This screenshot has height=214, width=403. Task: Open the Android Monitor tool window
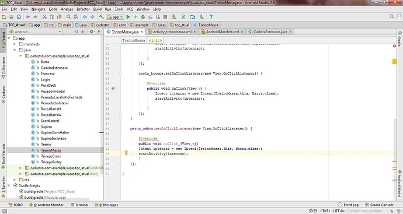click(46, 205)
